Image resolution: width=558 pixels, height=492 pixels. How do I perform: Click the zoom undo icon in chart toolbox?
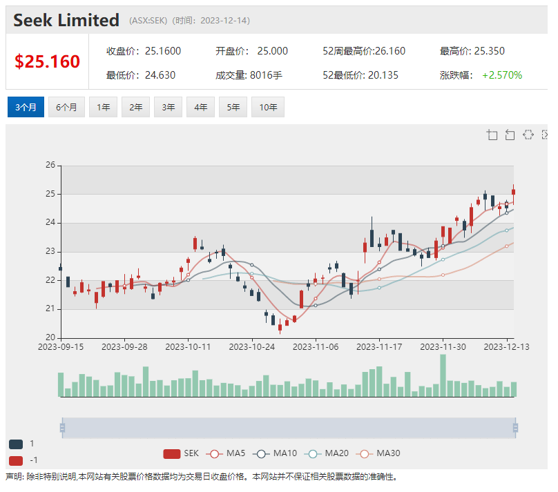[510, 135]
